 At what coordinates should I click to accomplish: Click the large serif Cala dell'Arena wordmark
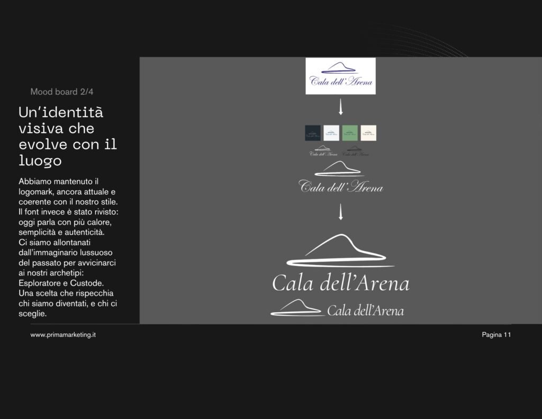point(340,283)
